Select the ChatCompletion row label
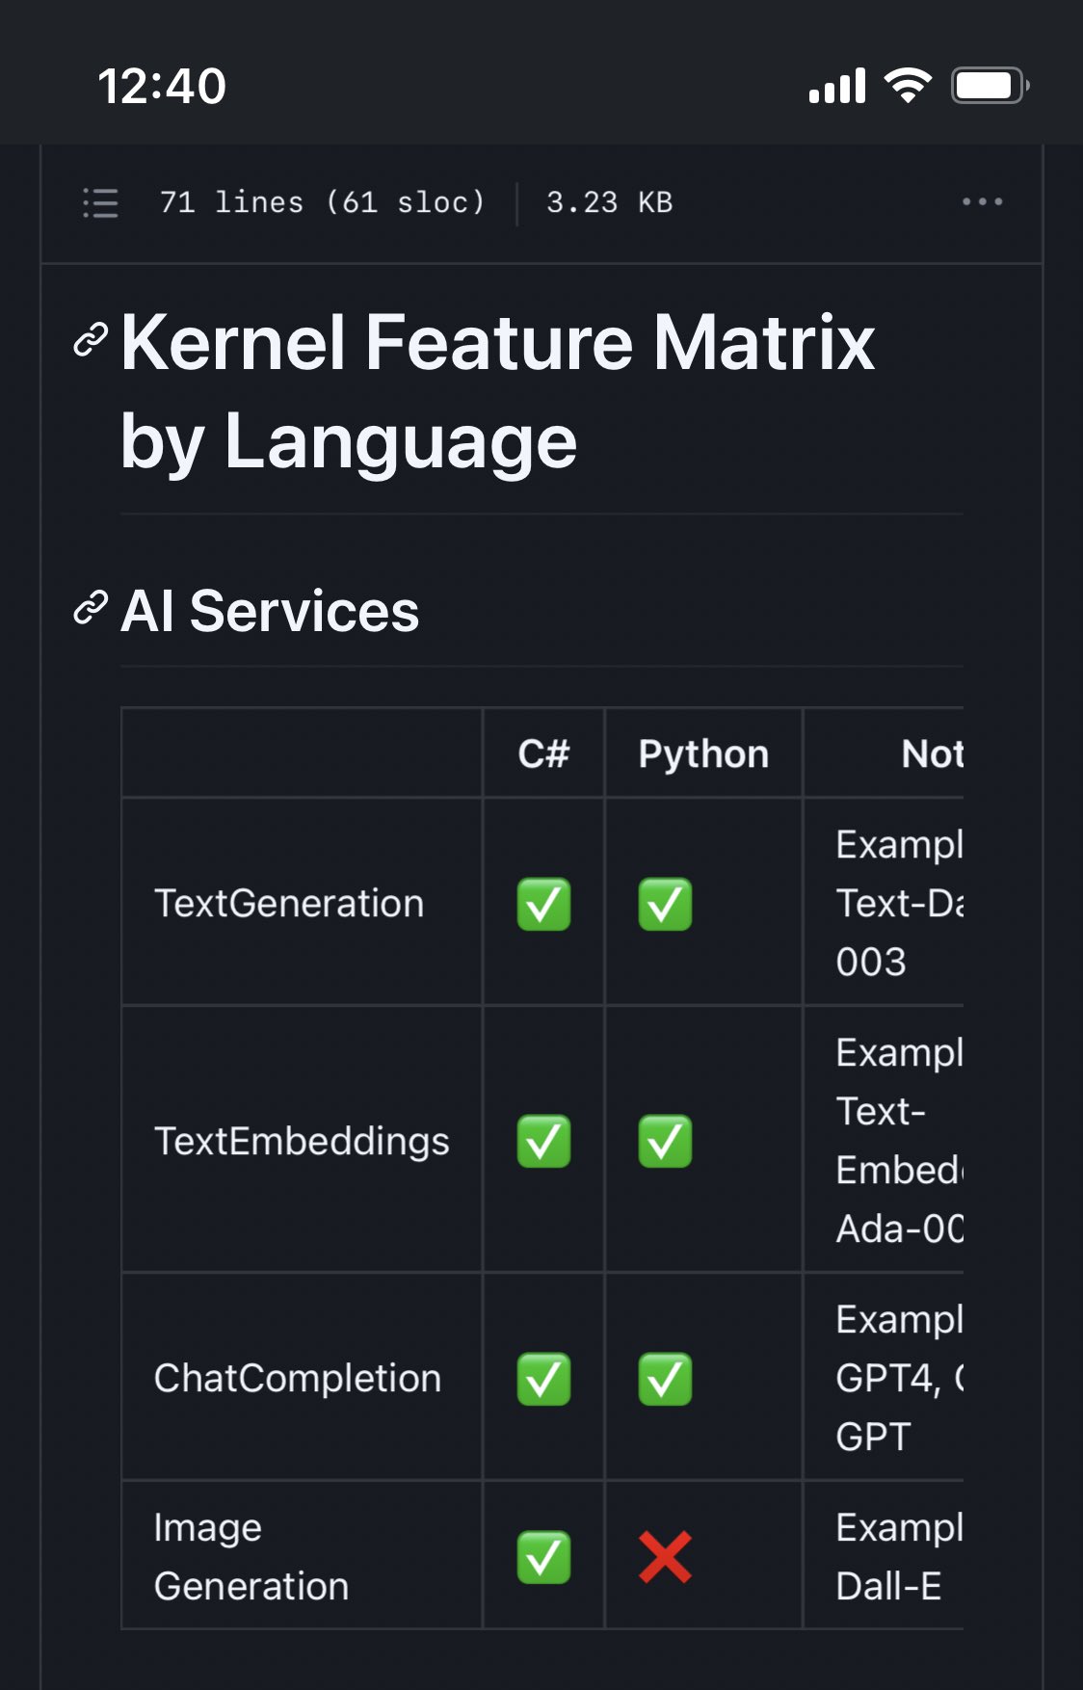 point(298,1379)
